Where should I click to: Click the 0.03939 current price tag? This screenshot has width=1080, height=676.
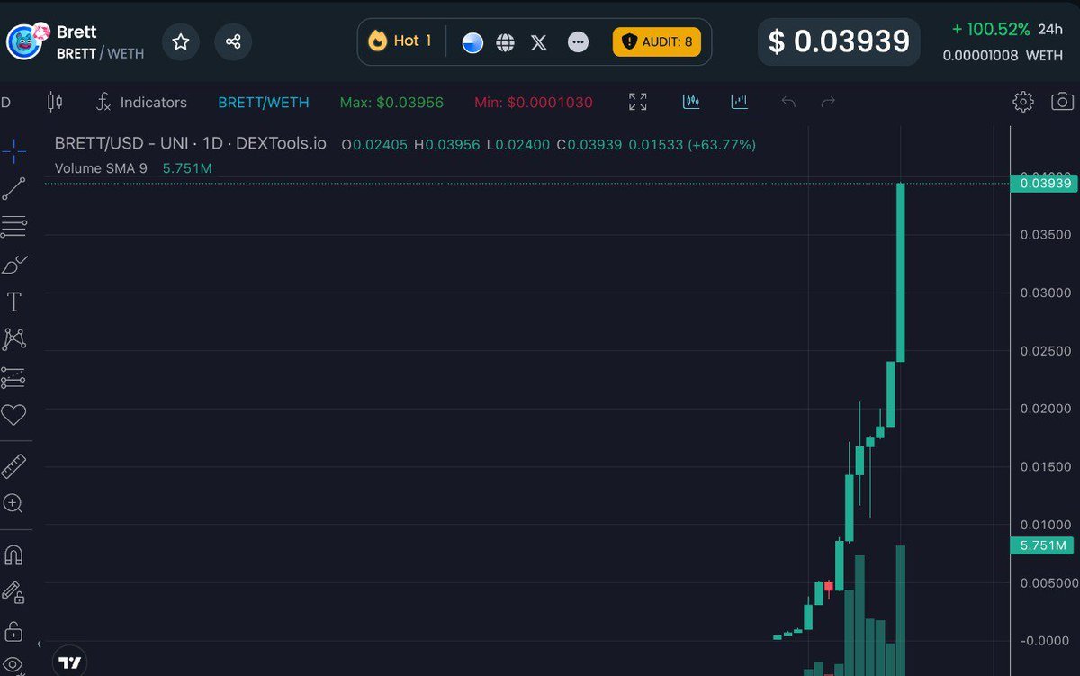point(1044,184)
